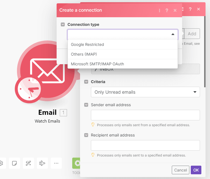This screenshot has width=210, height=179.
Task: Click the clock schedule icon on Email module
Action: coord(28,89)
